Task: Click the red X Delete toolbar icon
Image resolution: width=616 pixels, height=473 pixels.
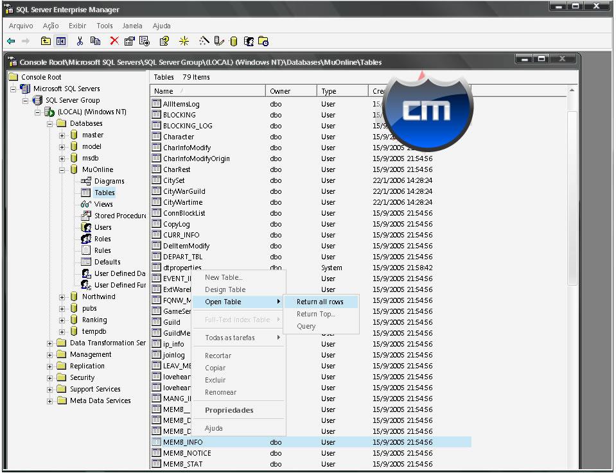Action: pyautogui.click(x=114, y=41)
